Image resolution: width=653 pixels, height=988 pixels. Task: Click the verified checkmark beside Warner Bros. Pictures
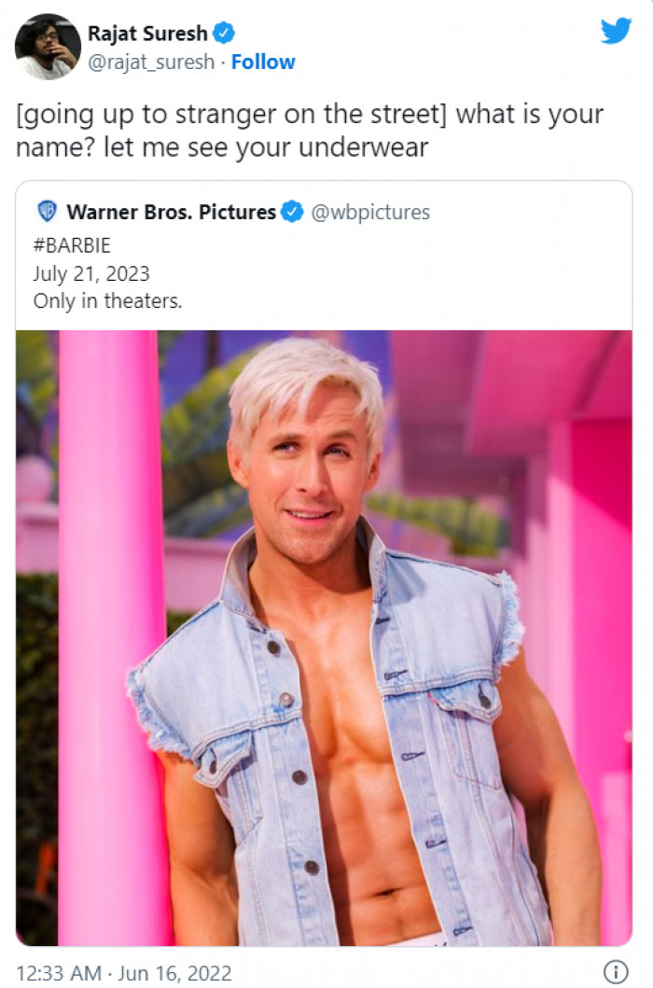click(x=290, y=212)
